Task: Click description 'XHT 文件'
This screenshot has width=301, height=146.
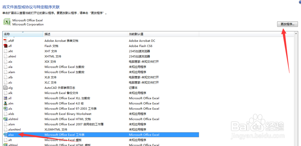Action: [51, 51]
